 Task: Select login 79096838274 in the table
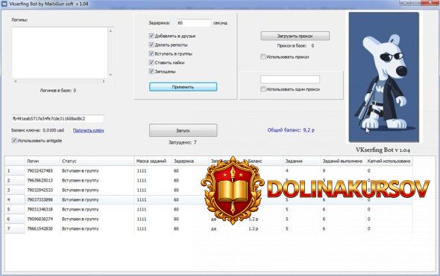40,219
